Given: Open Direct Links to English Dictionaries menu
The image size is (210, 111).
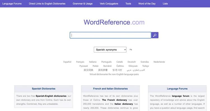Looking at the screenshot, I should point(47,4).
